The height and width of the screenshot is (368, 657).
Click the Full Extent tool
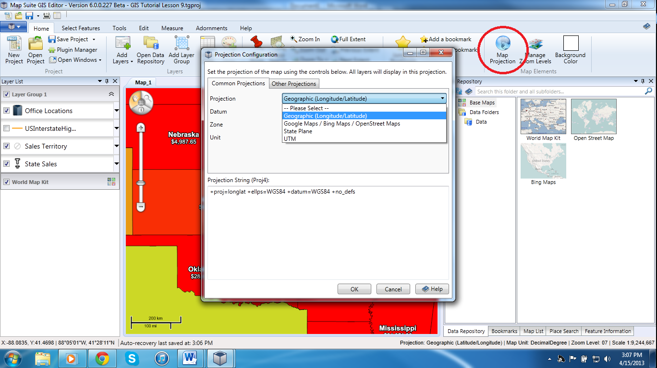click(348, 39)
